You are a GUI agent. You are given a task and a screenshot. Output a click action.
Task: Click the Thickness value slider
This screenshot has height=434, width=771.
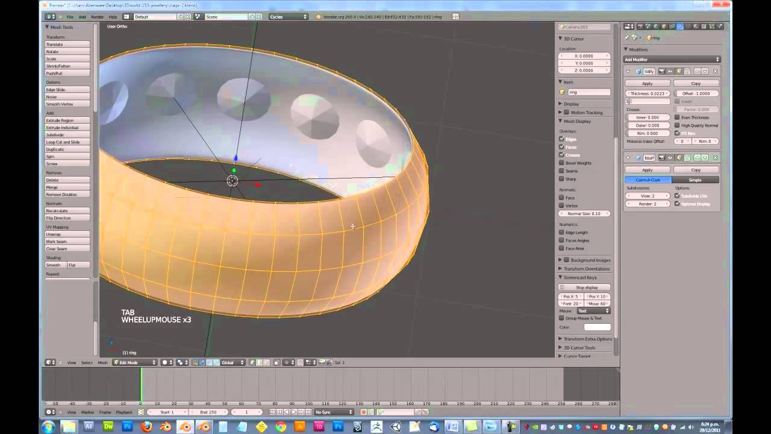pyautogui.click(x=648, y=93)
